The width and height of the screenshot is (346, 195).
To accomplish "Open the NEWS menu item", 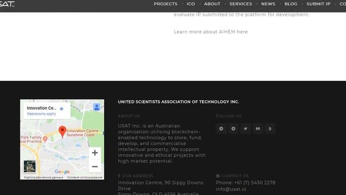I will click(268, 4).
